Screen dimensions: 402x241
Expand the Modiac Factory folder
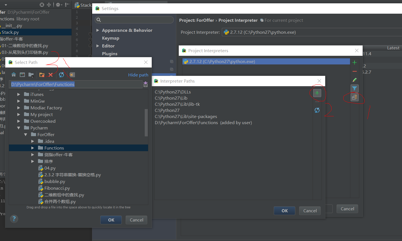point(19,108)
